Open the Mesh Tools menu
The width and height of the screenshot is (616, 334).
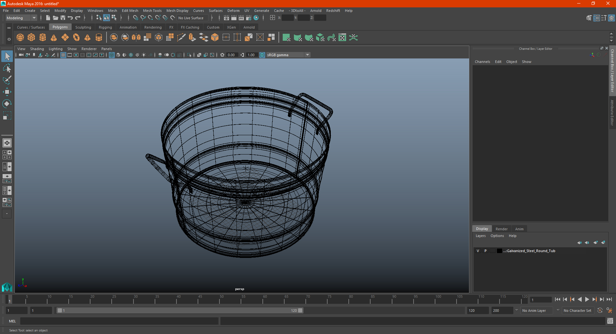[x=152, y=11]
